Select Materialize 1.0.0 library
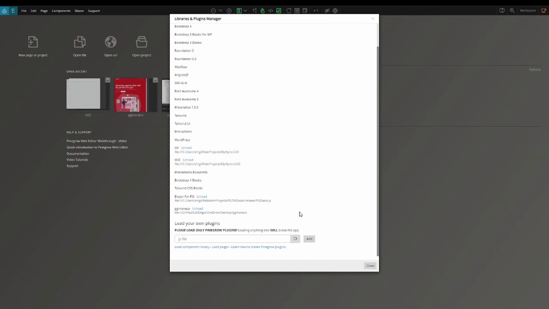The width and height of the screenshot is (549, 309). (x=186, y=107)
